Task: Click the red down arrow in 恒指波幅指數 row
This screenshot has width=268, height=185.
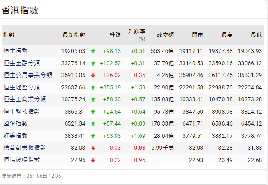Action: click(93, 160)
